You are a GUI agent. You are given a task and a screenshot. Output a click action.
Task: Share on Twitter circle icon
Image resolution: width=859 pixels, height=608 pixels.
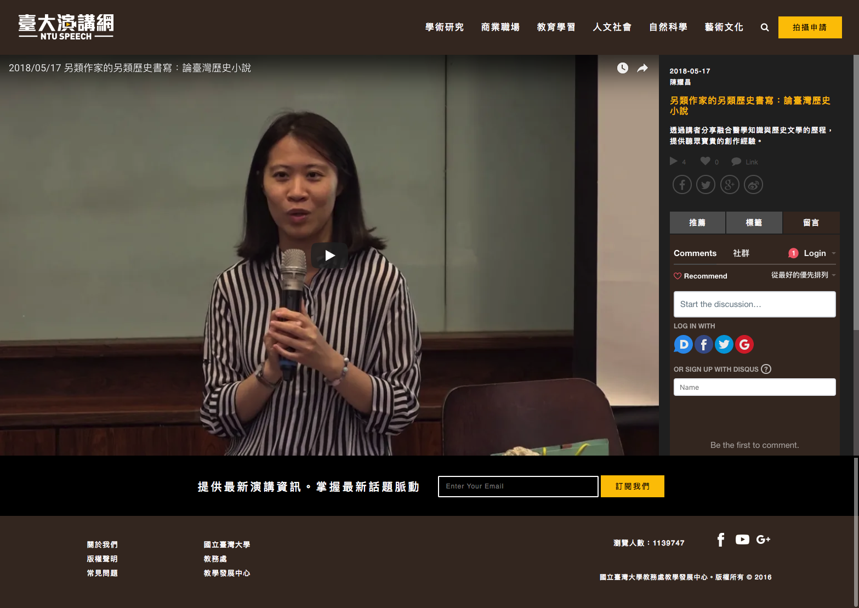(706, 185)
